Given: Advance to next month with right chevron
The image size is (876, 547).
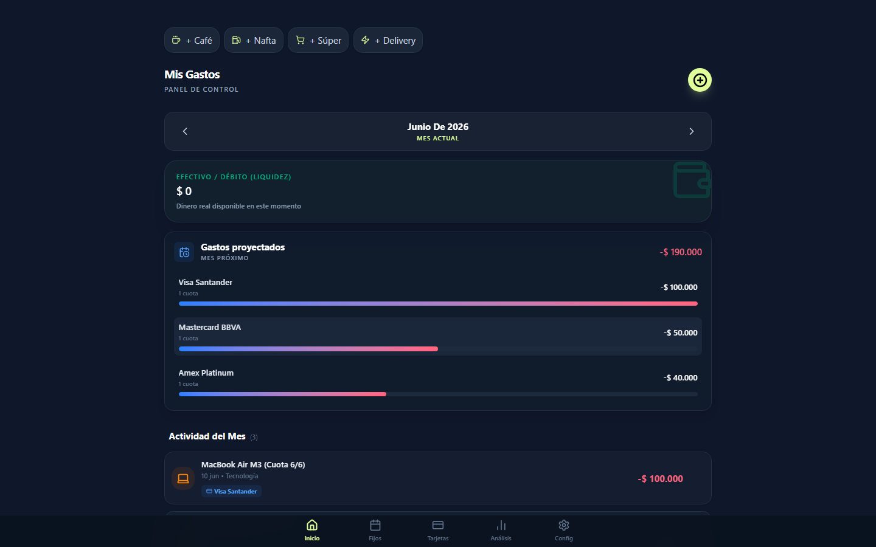Looking at the screenshot, I should (691, 131).
